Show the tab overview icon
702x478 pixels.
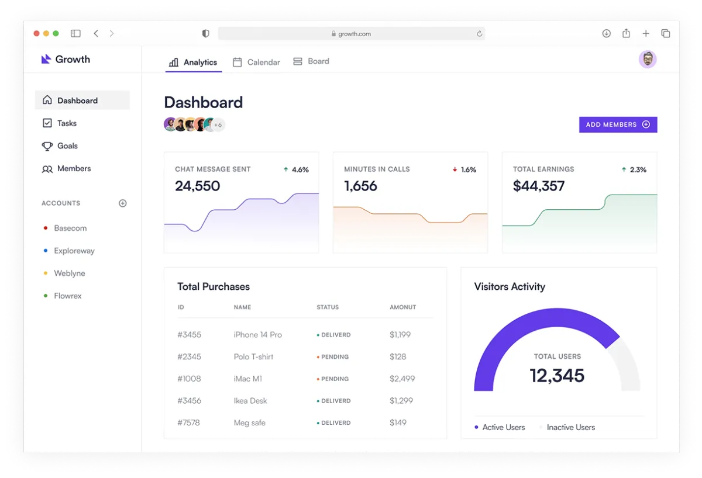(666, 33)
